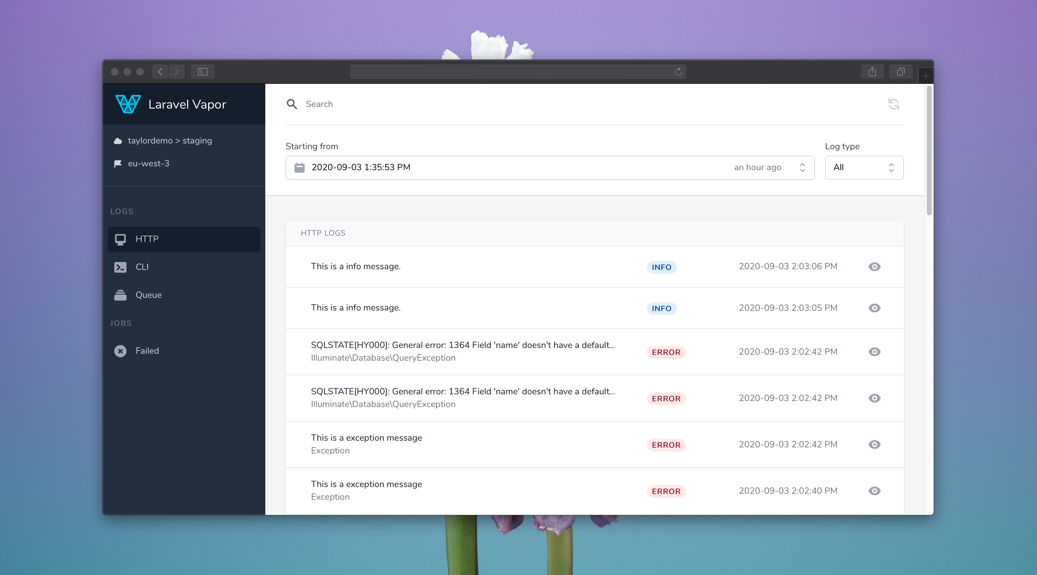View the Failed jobs section
Screen dimensions: 1037x575
click(146, 351)
